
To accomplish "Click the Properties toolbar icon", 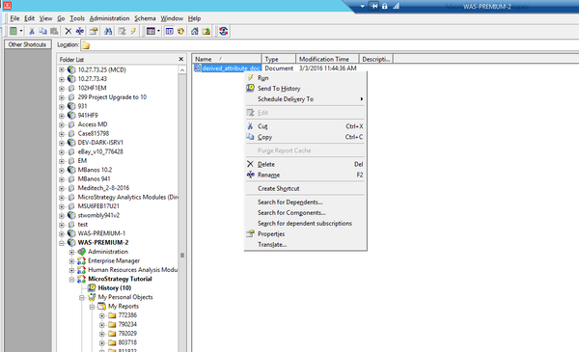I will click(x=94, y=32).
